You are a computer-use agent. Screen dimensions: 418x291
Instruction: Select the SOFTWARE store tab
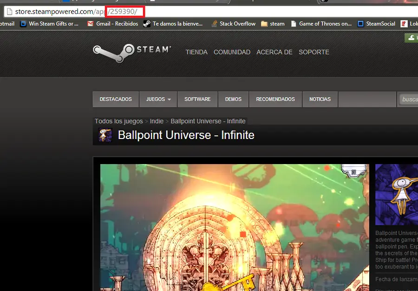(x=197, y=99)
